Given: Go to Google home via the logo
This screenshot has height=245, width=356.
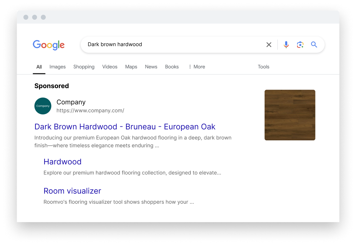Looking at the screenshot, I should 49,45.
